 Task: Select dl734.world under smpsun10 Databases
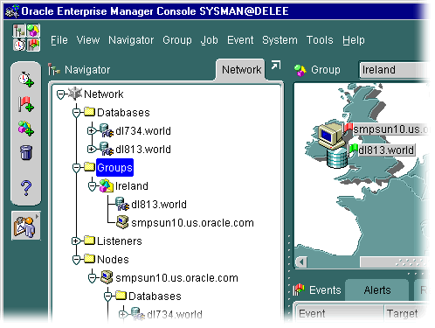click(175, 314)
